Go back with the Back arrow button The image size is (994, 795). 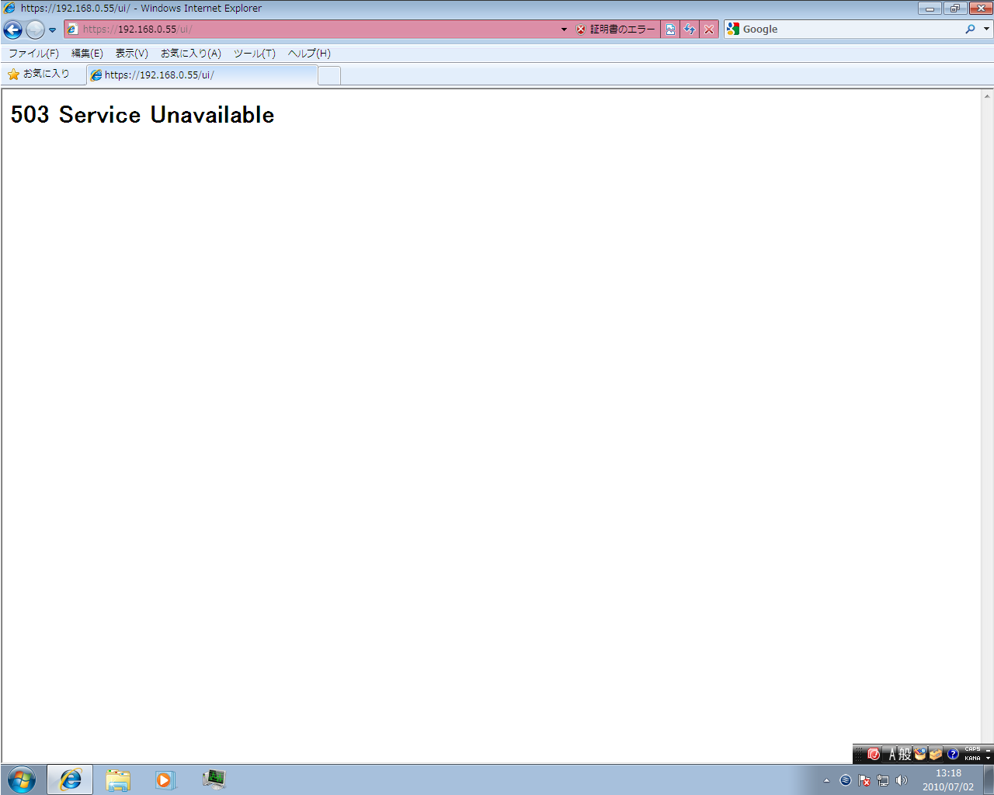(x=12, y=30)
